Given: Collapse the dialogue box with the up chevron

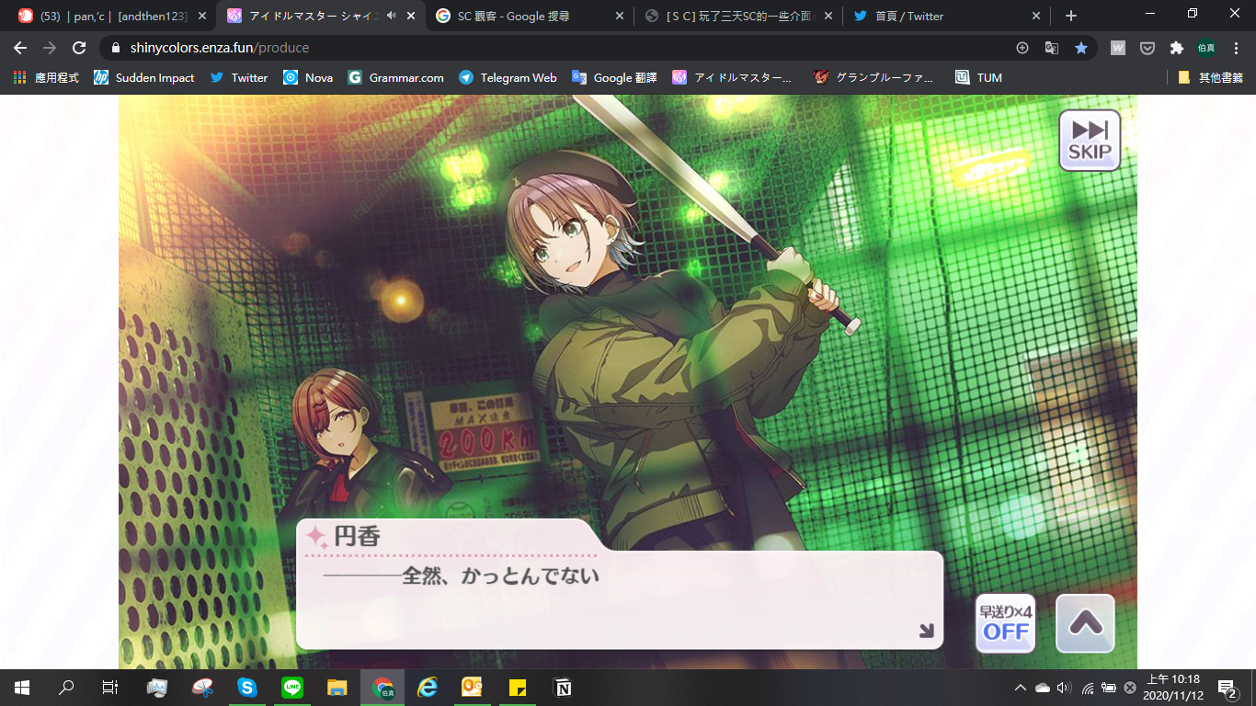Looking at the screenshot, I should click(x=1085, y=623).
